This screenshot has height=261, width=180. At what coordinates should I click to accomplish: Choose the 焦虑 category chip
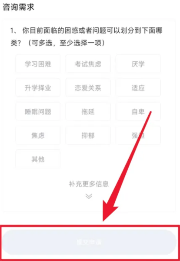38,135
